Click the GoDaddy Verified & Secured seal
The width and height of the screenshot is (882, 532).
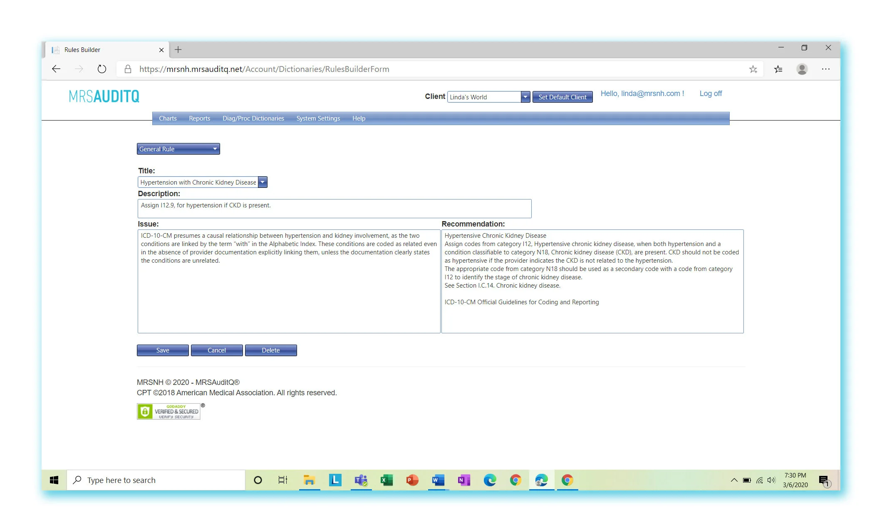point(168,411)
